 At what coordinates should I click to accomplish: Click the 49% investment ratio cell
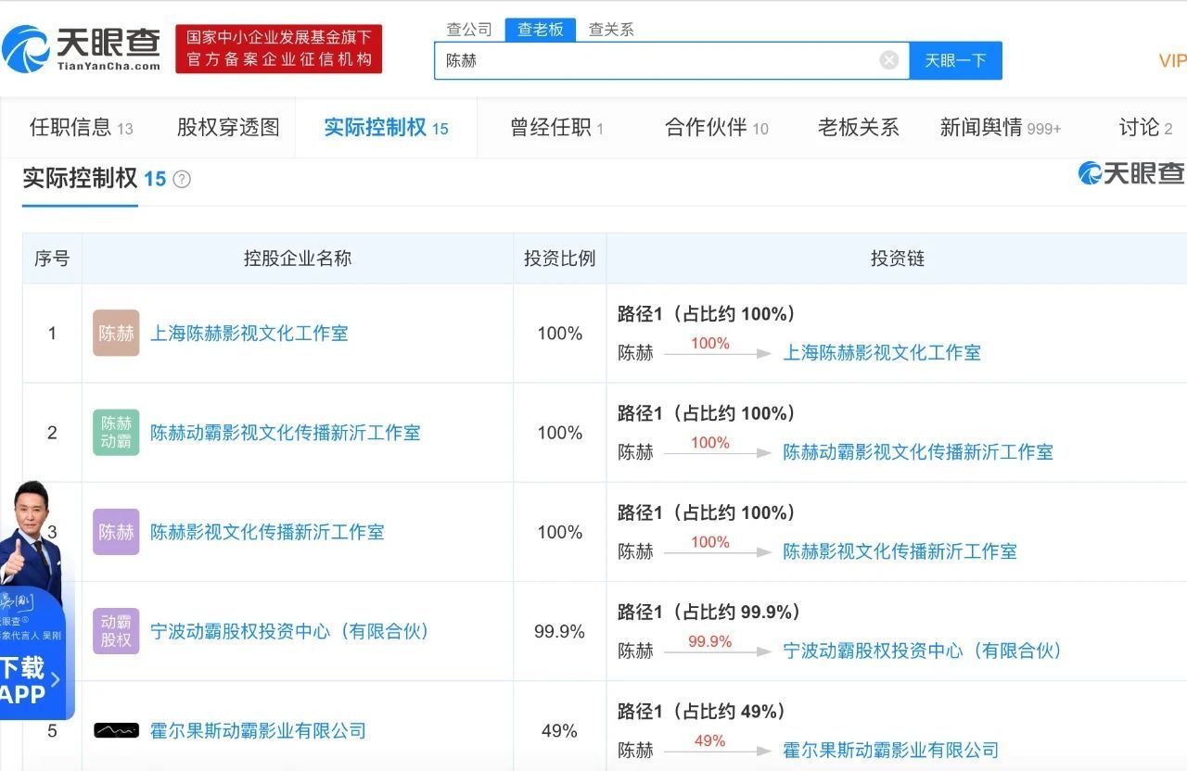tap(559, 730)
